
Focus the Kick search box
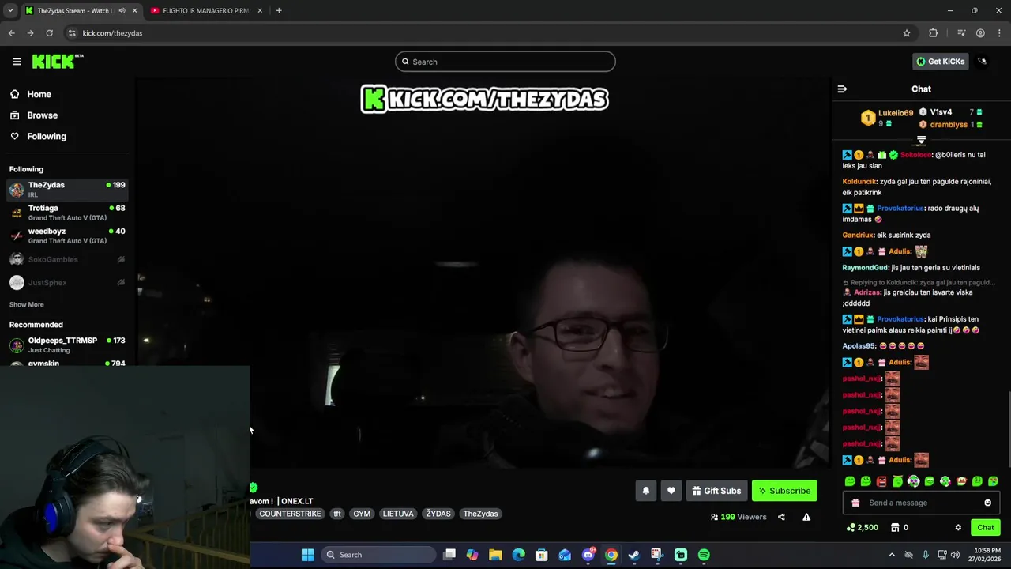pyautogui.click(x=505, y=62)
